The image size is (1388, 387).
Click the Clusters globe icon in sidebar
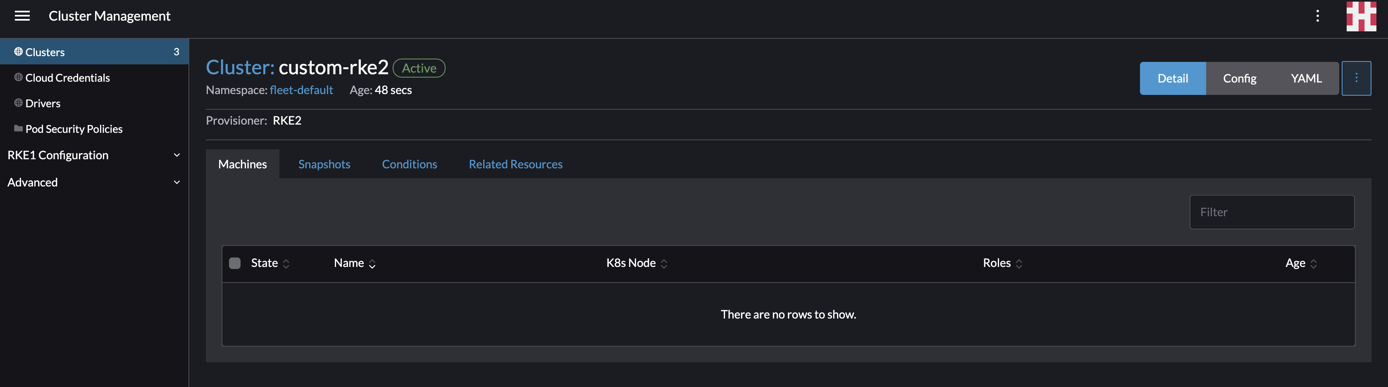click(x=19, y=51)
